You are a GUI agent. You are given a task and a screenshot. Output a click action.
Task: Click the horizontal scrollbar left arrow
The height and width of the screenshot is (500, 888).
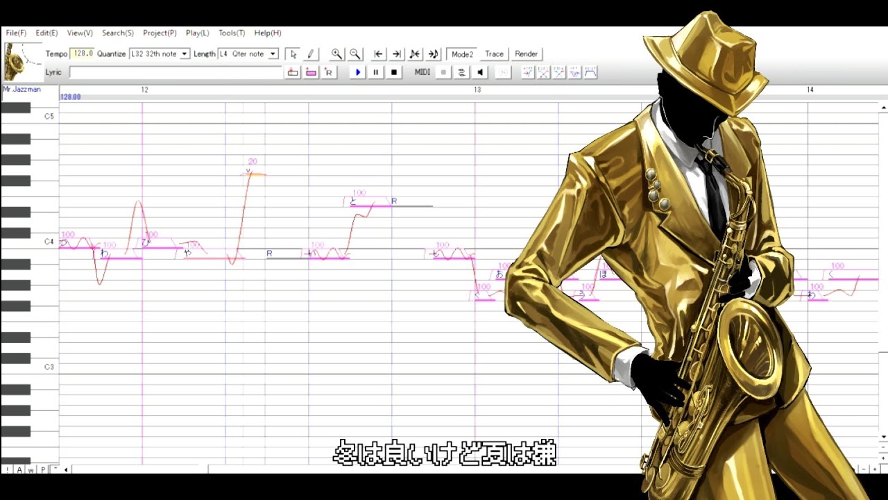tap(67, 470)
